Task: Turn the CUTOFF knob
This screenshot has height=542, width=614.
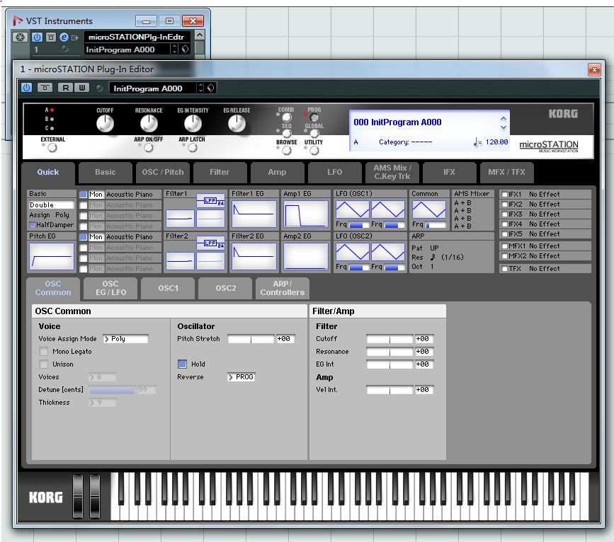Action: click(x=105, y=124)
